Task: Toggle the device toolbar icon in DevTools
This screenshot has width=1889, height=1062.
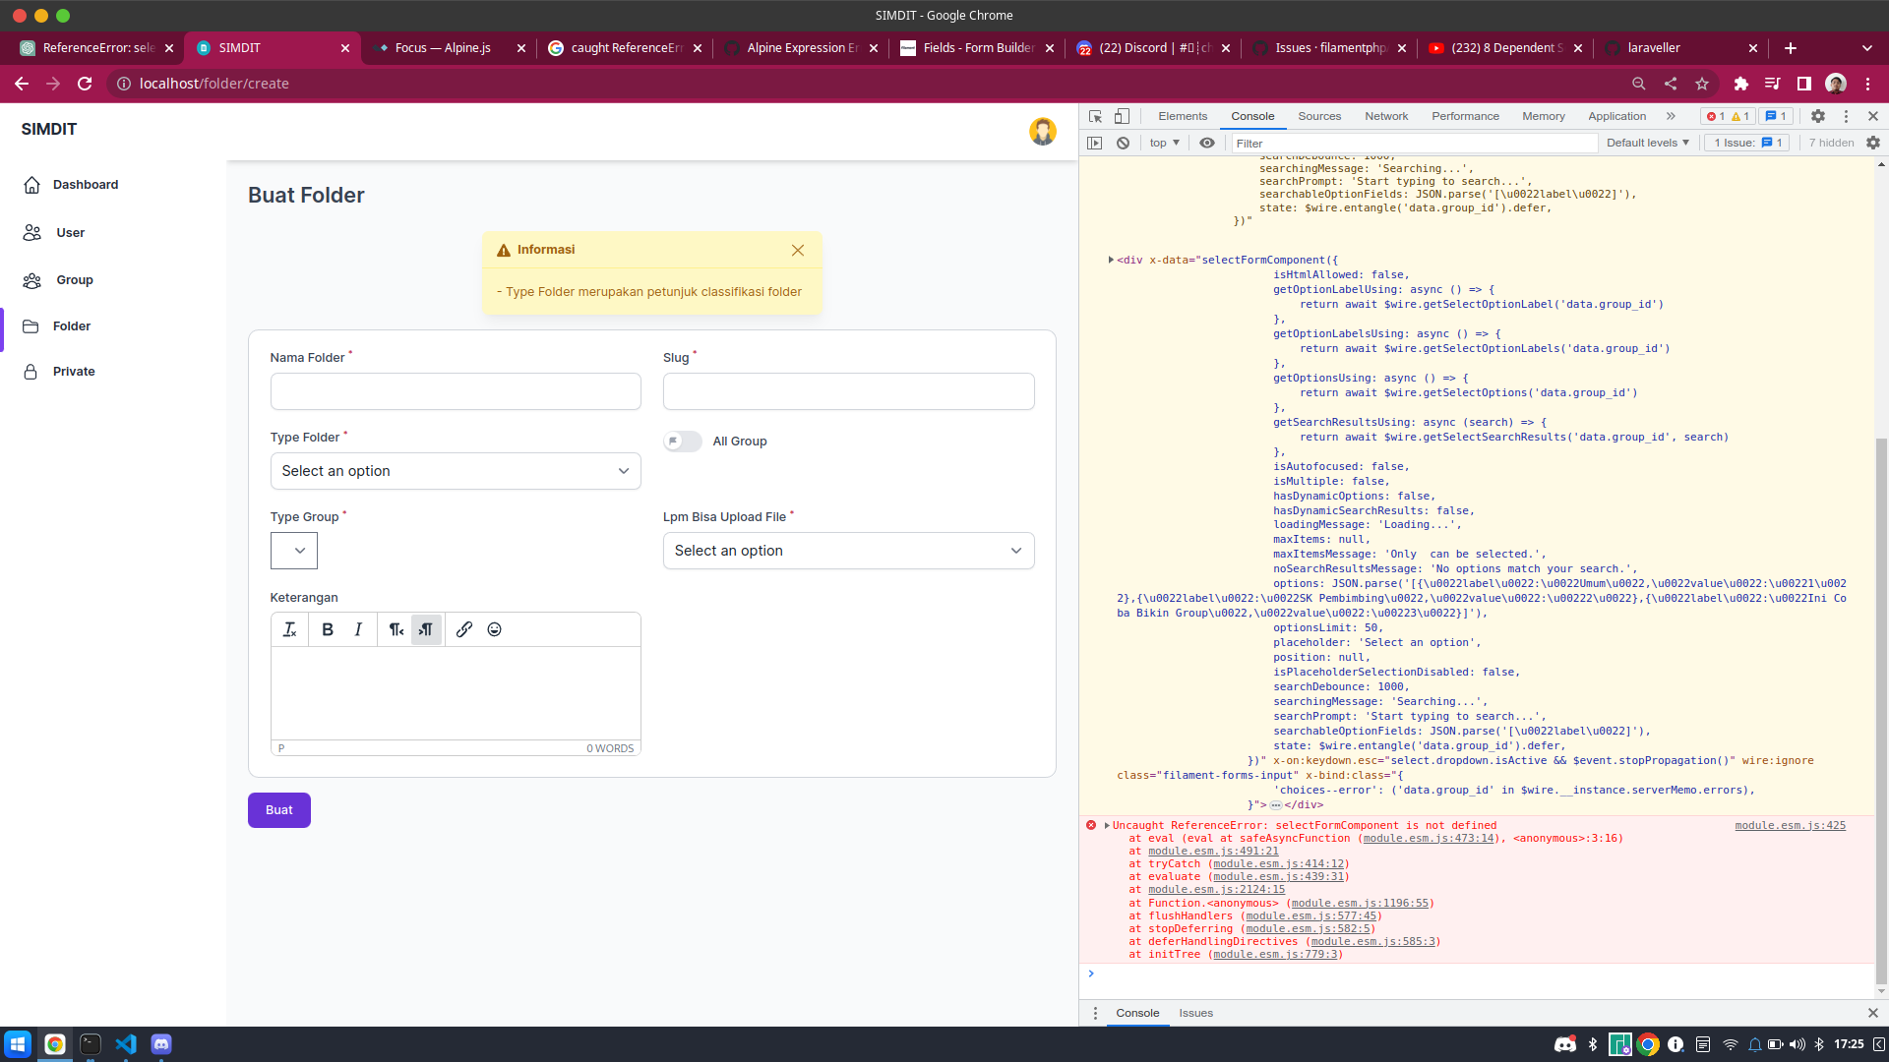Action: point(1122,116)
